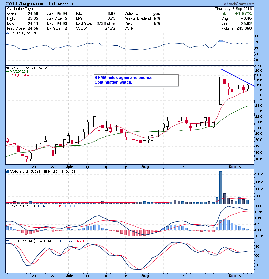269x279 pixels.
Task: Click the date Thursday 8-Sep-2016
Action: 233,9
